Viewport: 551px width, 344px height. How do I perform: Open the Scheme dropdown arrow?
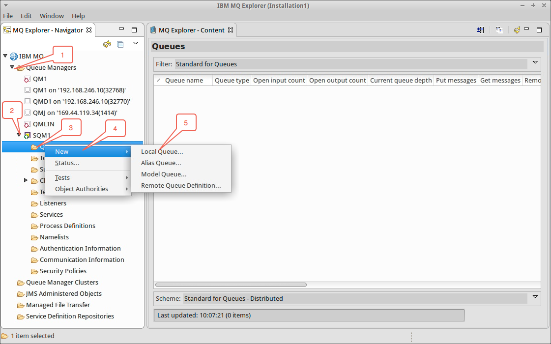pos(535,297)
